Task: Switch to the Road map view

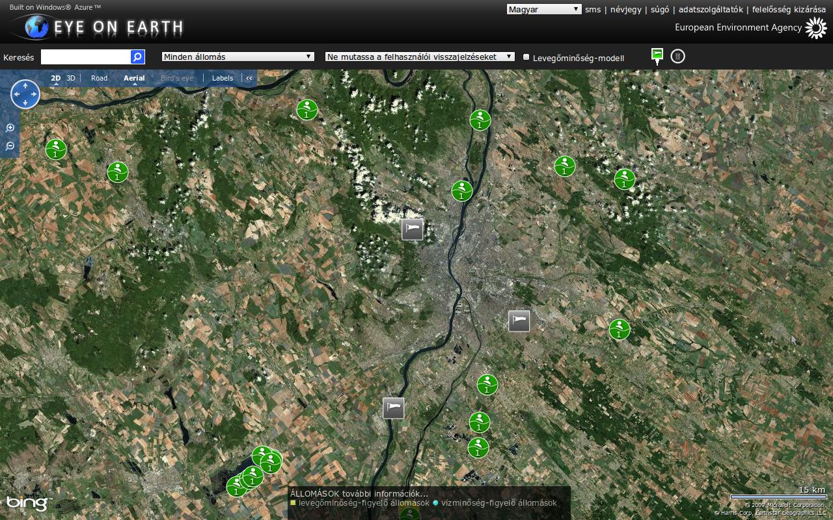Action: 99,78
